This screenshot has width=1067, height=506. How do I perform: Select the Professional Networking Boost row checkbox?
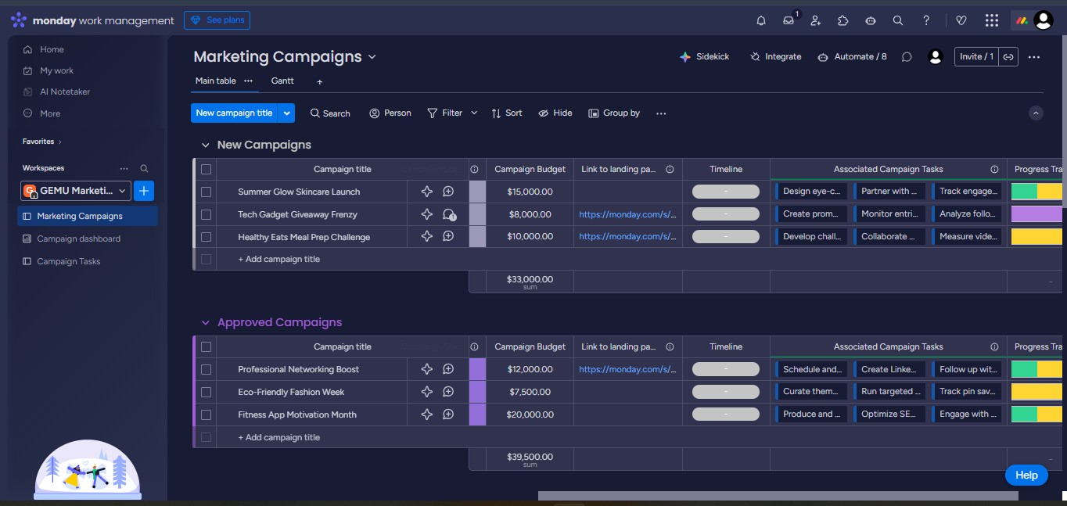pos(206,369)
